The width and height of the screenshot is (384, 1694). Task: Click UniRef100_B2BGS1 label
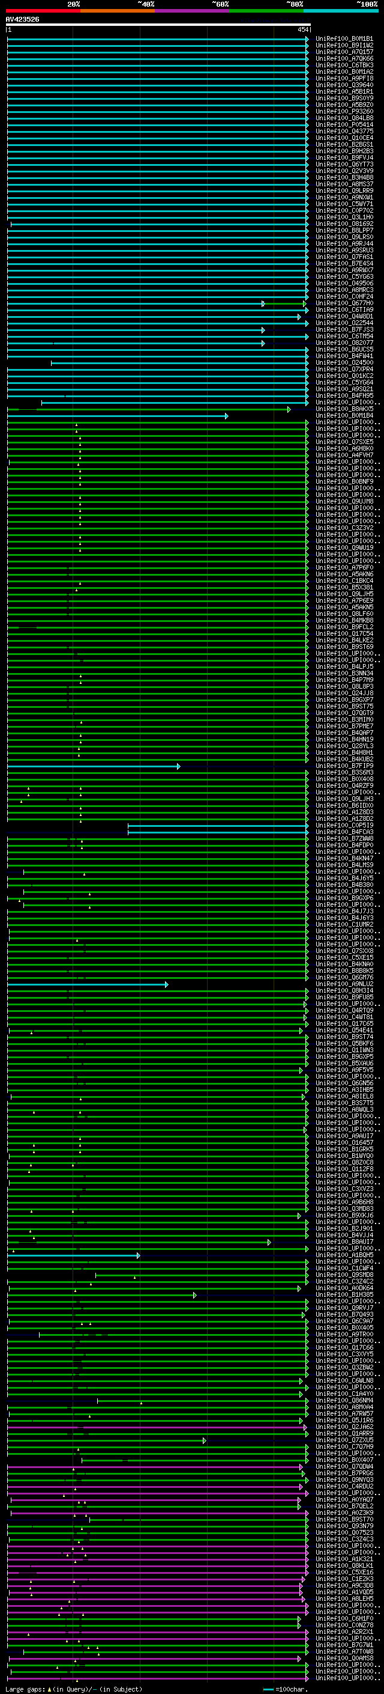click(x=344, y=145)
